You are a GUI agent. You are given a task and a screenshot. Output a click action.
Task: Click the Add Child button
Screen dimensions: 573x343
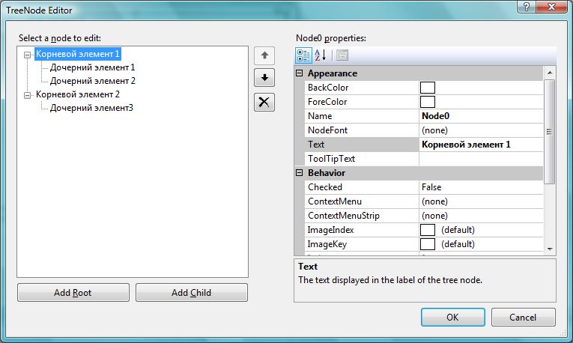[191, 293]
